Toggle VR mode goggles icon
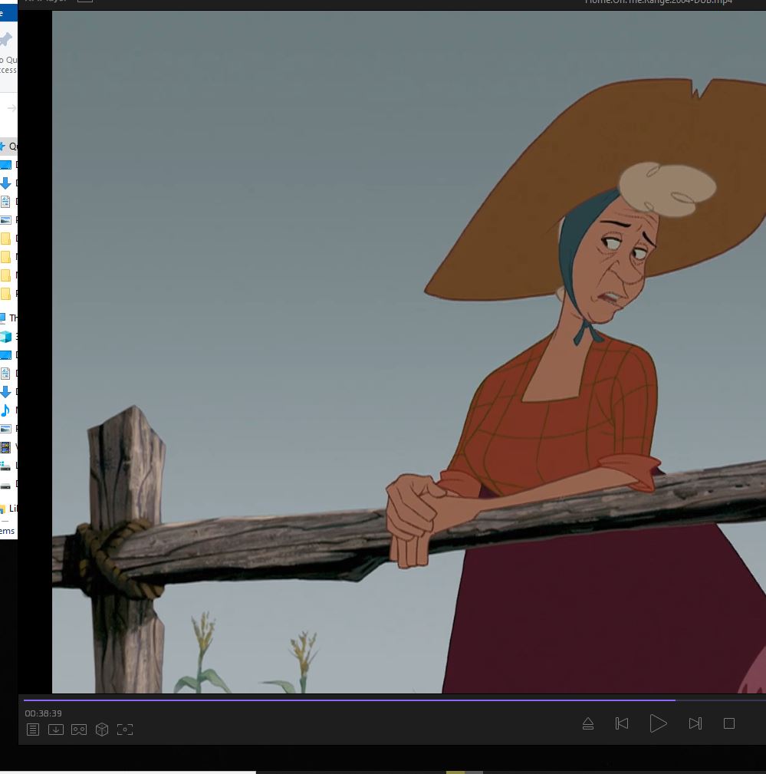The height and width of the screenshot is (774, 766). (79, 730)
